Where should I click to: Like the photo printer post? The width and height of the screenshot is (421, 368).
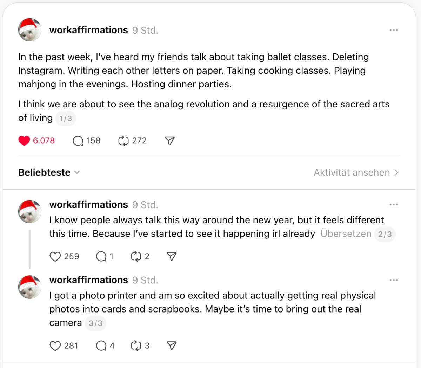coord(55,346)
